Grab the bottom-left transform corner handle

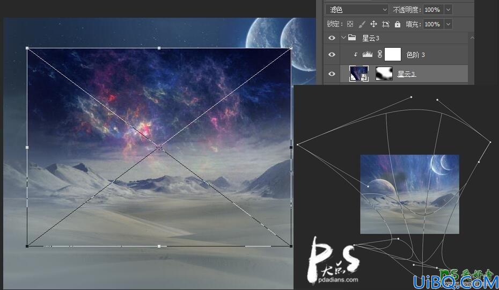coord(27,246)
